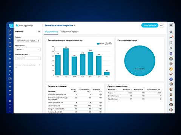181x135 pixels.
Task: Open the chat bubbles icon in left sidebar
Action: coord(10,39)
